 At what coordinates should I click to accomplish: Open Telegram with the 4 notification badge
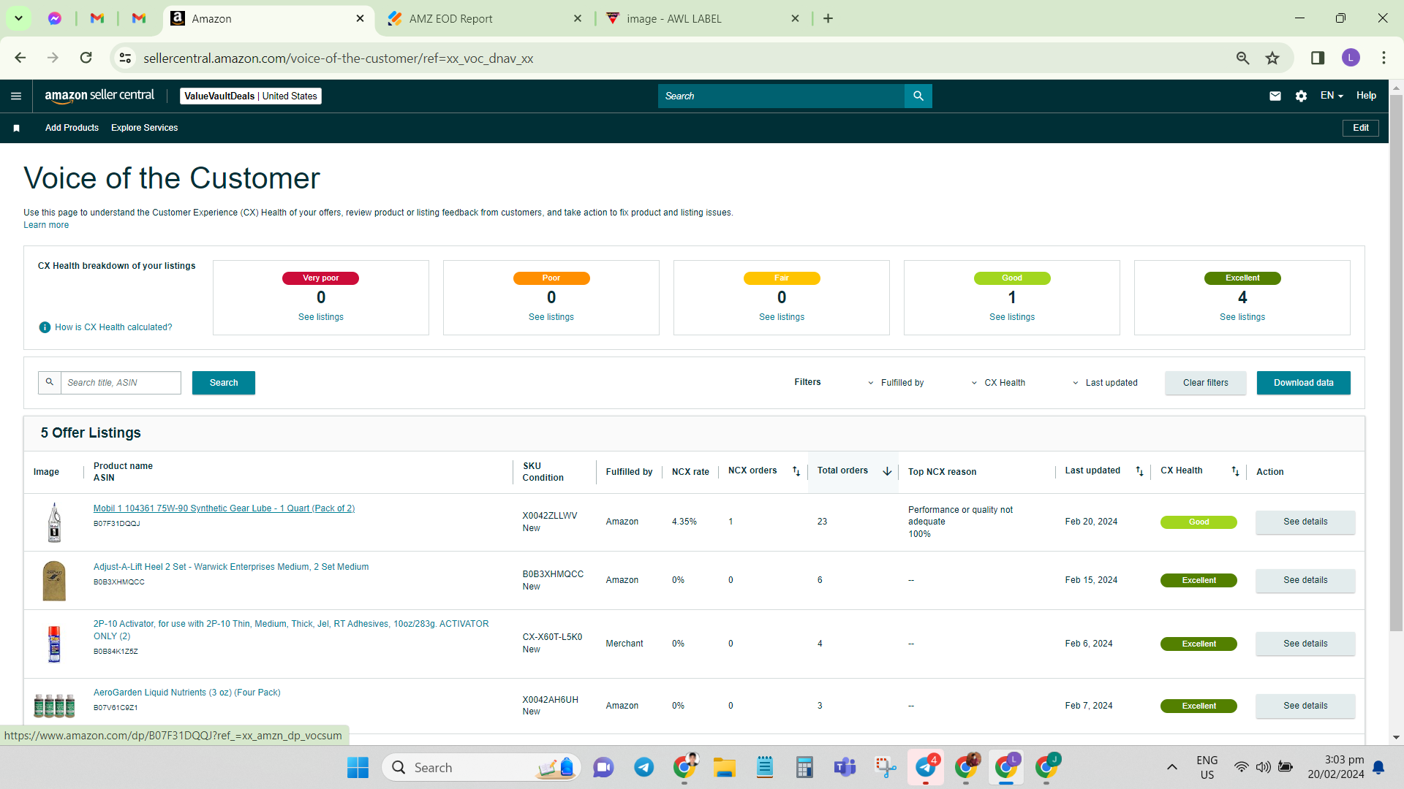pyautogui.click(x=926, y=767)
